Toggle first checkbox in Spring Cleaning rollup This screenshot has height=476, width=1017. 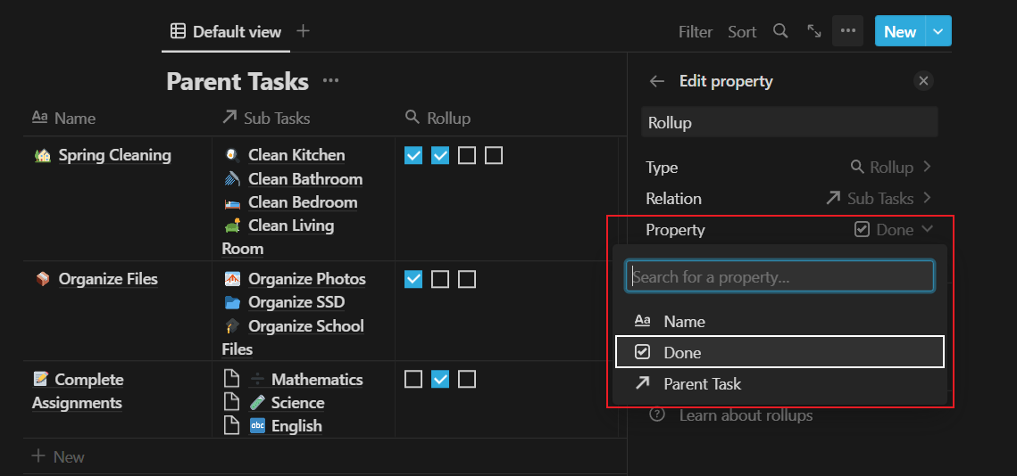[x=413, y=155]
